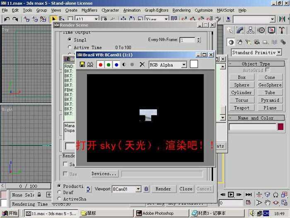Click the lock view icon beside Viewport
Screen dimensions: 290x218
click(146, 189)
